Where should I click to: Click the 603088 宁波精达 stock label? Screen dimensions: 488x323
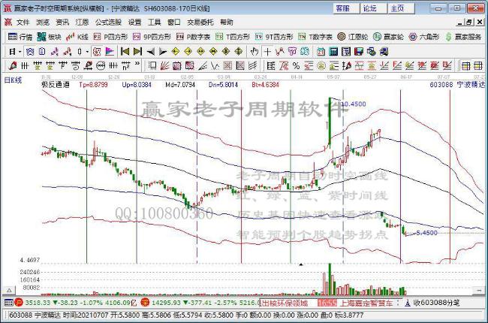[x=457, y=84]
